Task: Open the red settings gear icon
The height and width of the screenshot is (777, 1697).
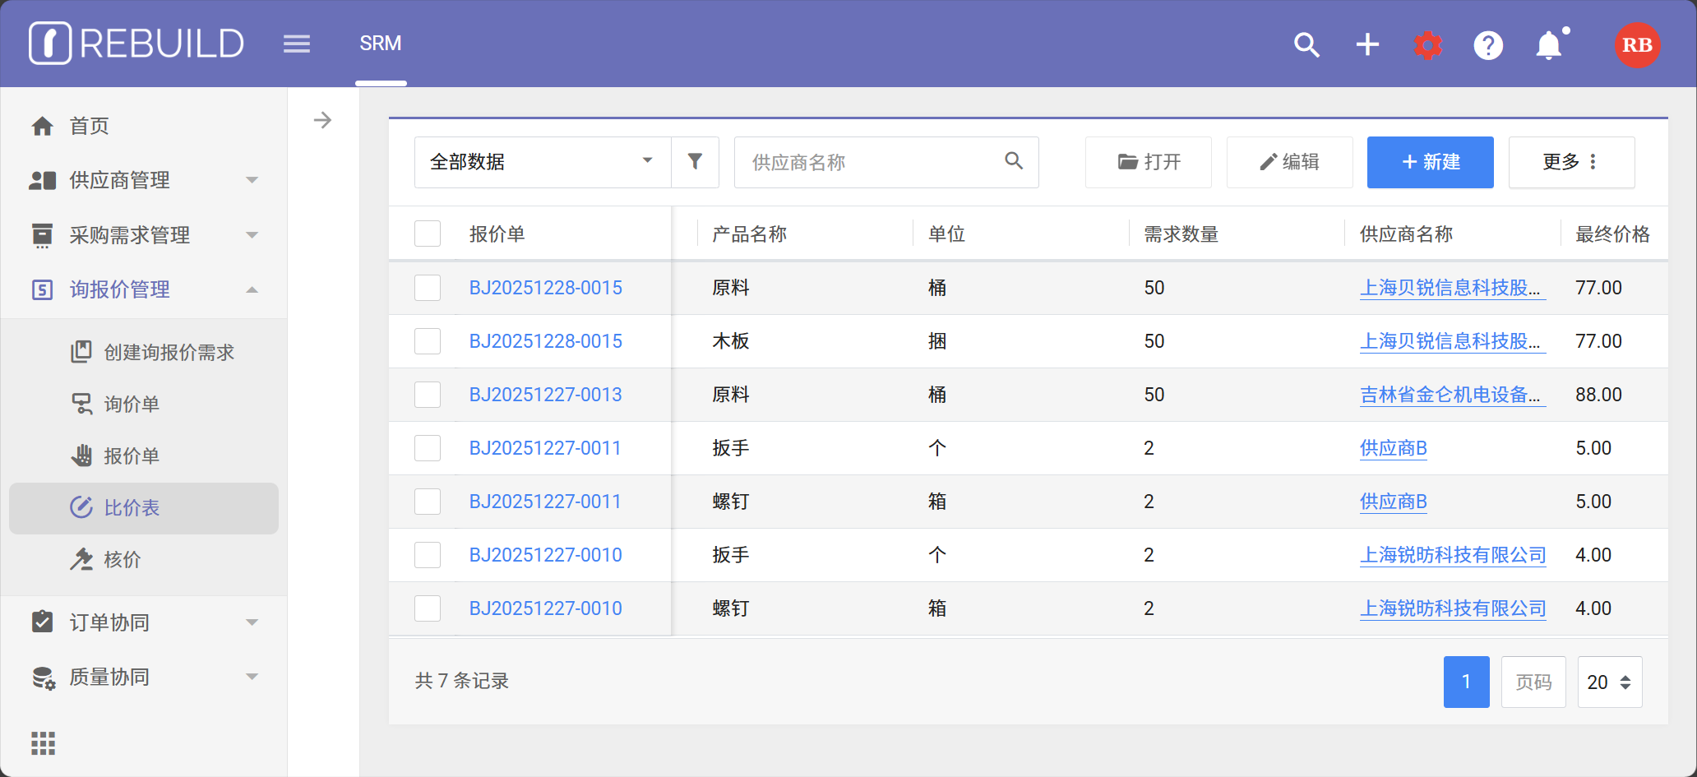Action: 1428,45
